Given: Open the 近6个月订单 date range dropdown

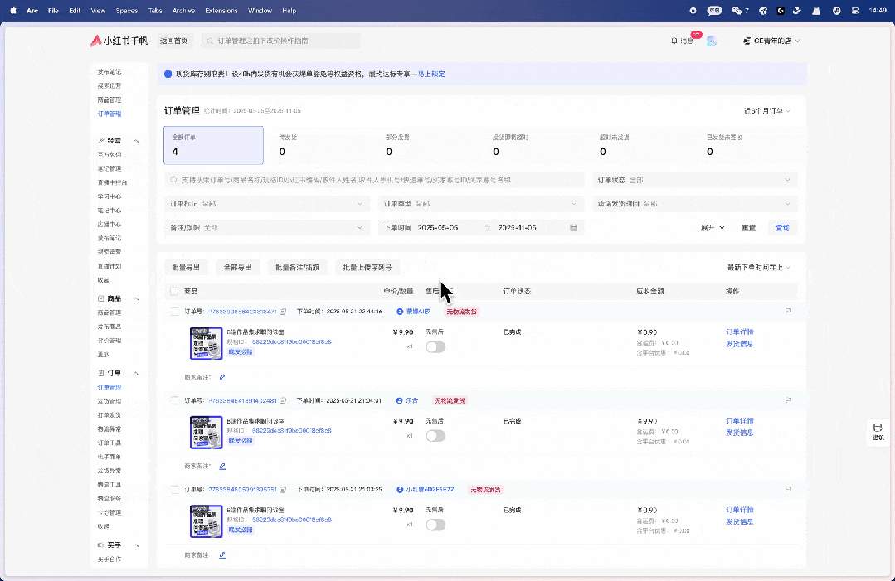Looking at the screenshot, I should click(763, 110).
